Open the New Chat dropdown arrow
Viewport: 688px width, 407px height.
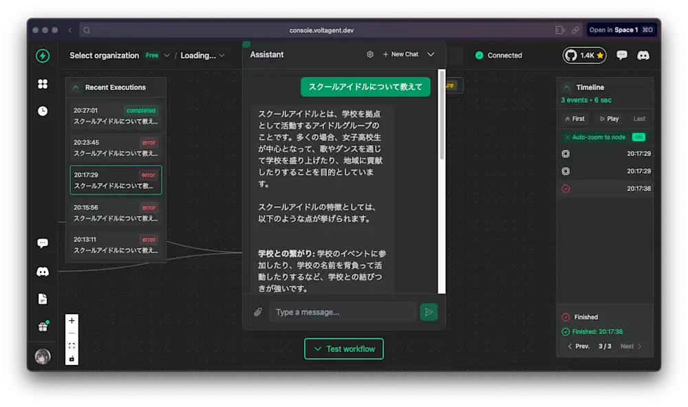coord(429,54)
